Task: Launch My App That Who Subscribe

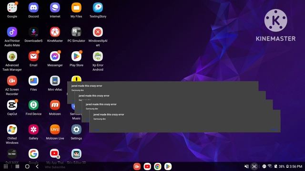Action: point(55,154)
